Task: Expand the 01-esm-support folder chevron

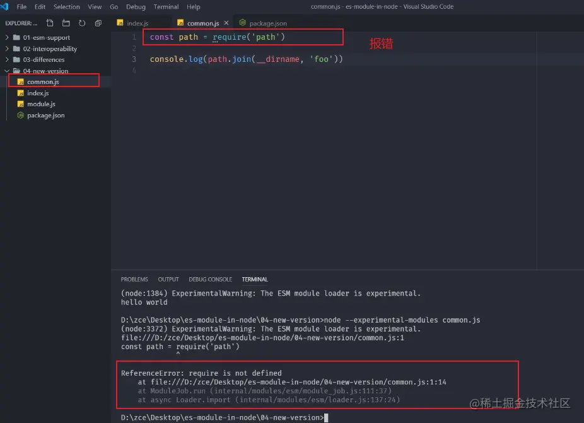Action: coord(7,37)
